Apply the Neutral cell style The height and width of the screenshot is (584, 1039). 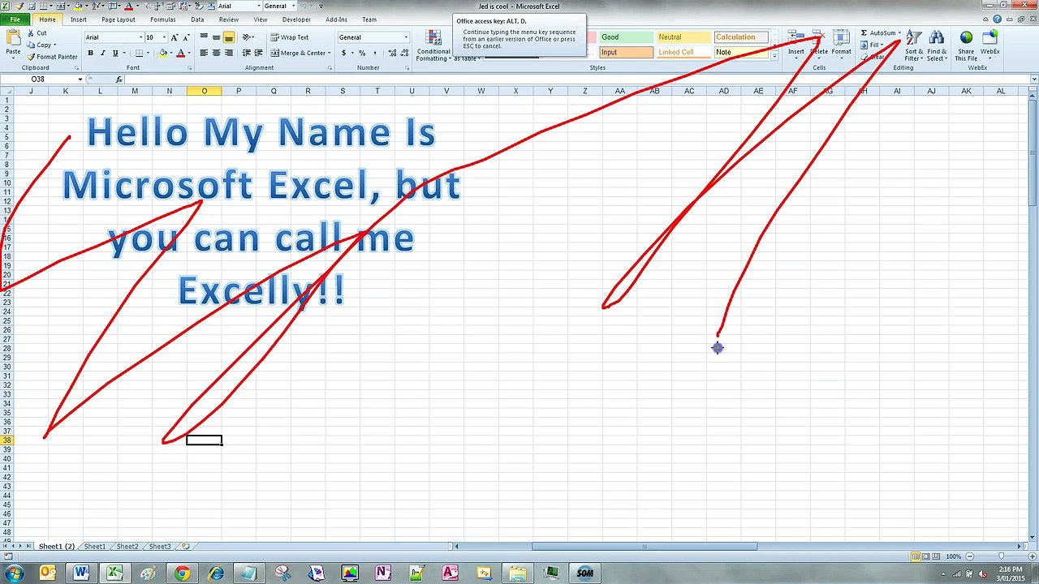click(x=683, y=37)
